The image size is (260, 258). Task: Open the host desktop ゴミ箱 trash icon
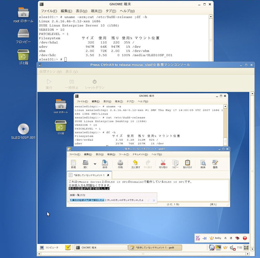(23, 57)
